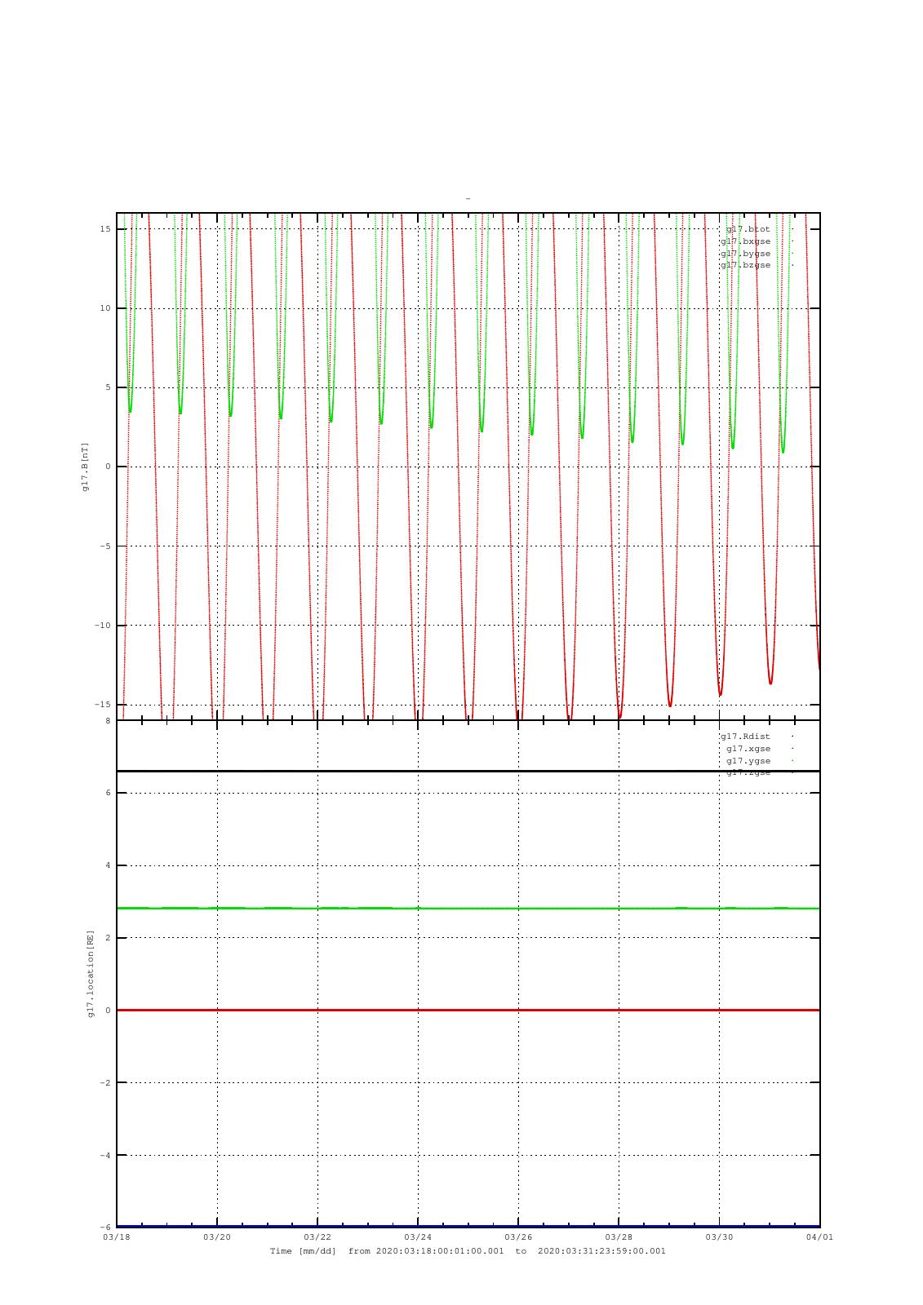The image size is (923, 1305).
Task: Click the 03/18 date tick label
Action: click(x=117, y=1237)
